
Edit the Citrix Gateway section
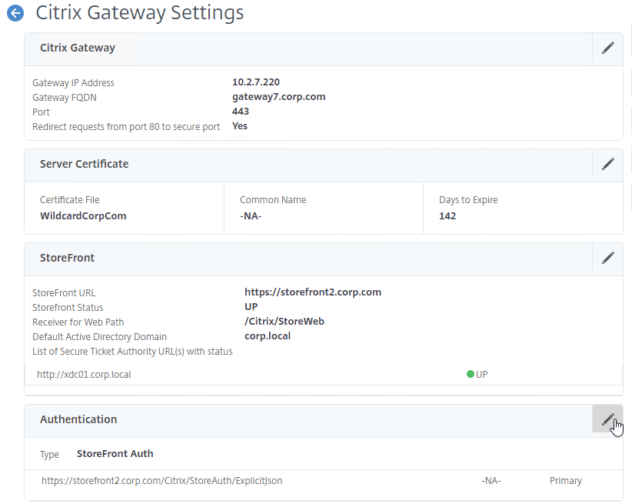607,48
